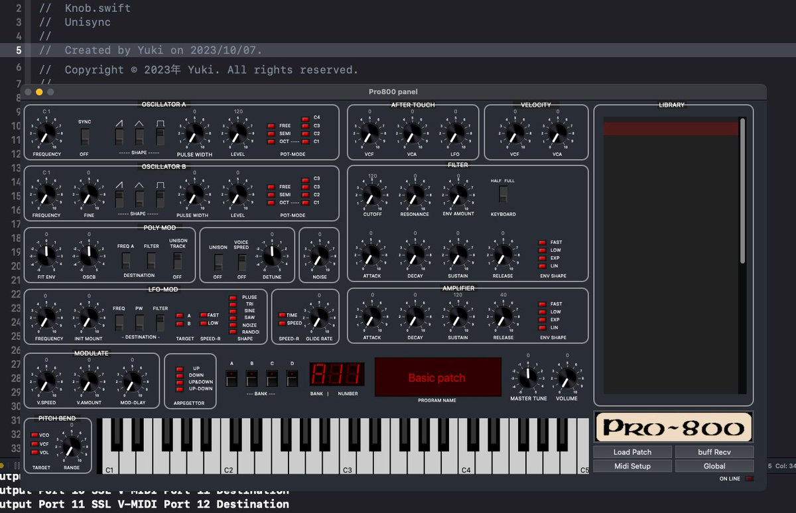
Task: Toggle the UNISON switch
Action: click(x=218, y=262)
